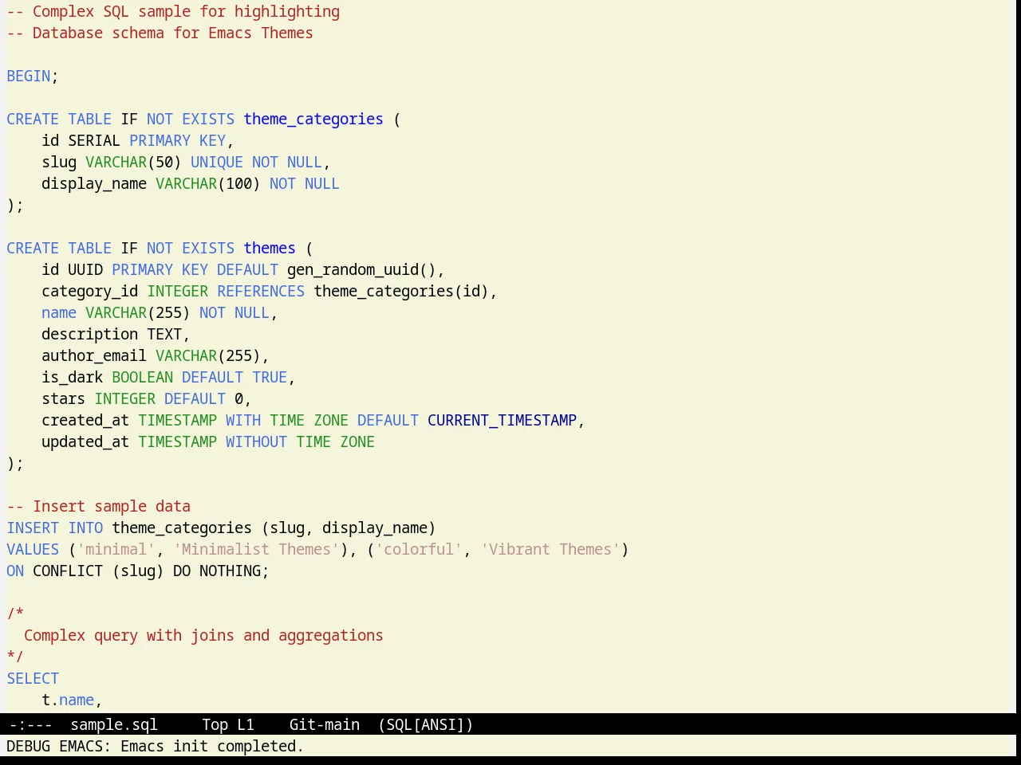Click the comment 'Insert sample data'
The image size is (1021, 765).
tap(99, 506)
